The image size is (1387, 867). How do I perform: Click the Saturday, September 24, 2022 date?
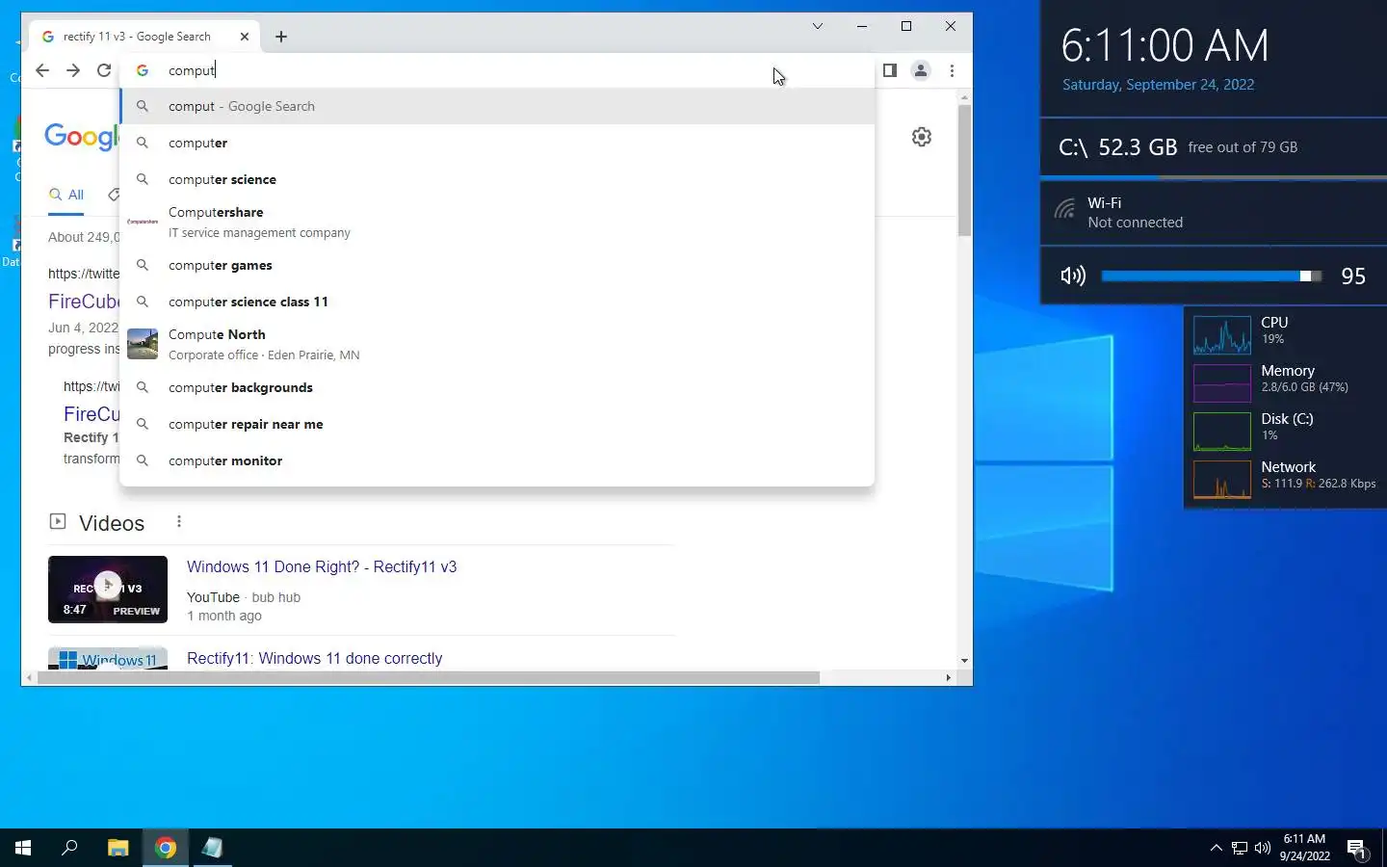point(1158,85)
